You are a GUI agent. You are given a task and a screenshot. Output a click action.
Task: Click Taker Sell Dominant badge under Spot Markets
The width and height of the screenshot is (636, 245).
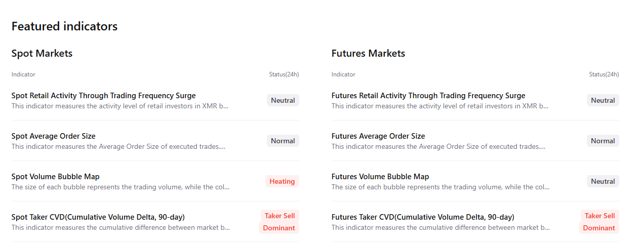pyautogui.click(x=279, y=222)
